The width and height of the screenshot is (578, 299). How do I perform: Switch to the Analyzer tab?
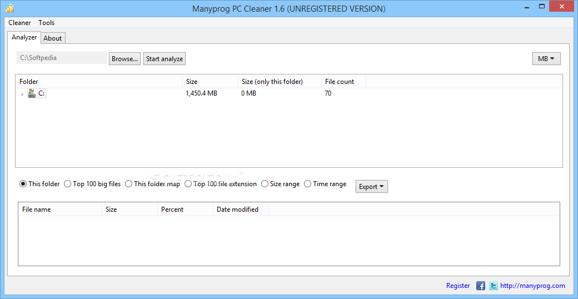pyautogui.click(x=24, y=37)
